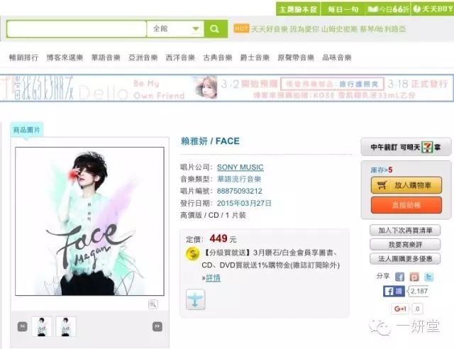
Task: Select the 爵士音樂 menu item
Action: (255, 57)
